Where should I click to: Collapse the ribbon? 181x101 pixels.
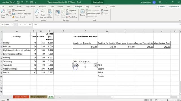coord(180,20)
